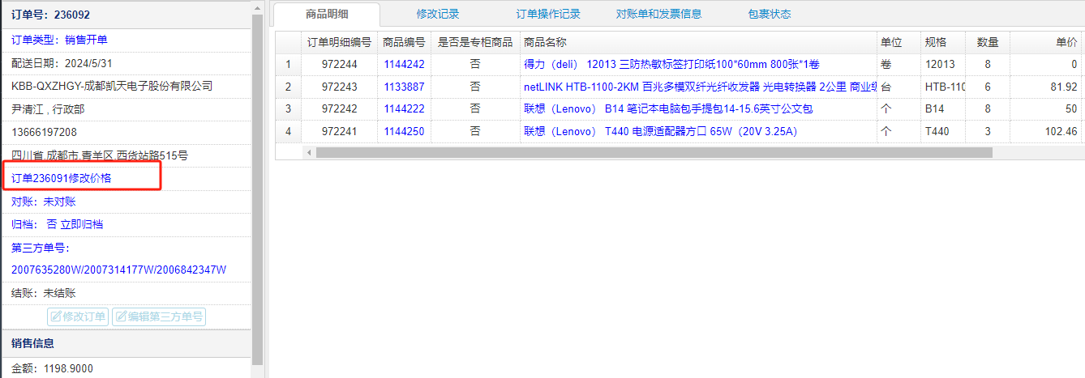Click the 是否是专柜商品 column header
This screenshot has height=378, width=1085.
pos(475,42)
